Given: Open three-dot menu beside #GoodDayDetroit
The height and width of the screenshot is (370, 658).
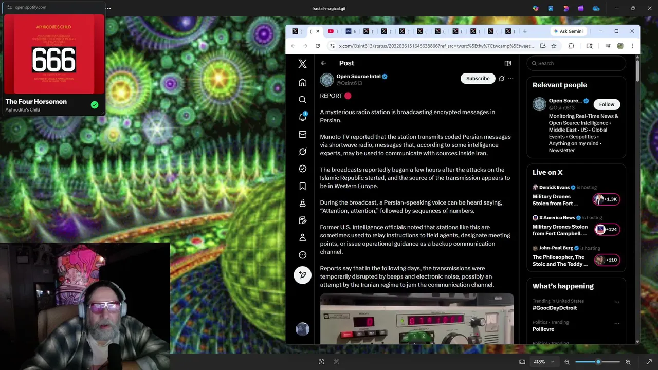Looking at the screenshot, I should point(617,302).
